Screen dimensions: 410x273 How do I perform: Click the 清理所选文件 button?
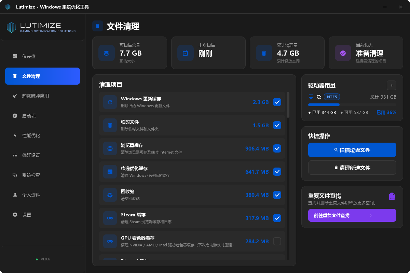click(x=352, y=168)
